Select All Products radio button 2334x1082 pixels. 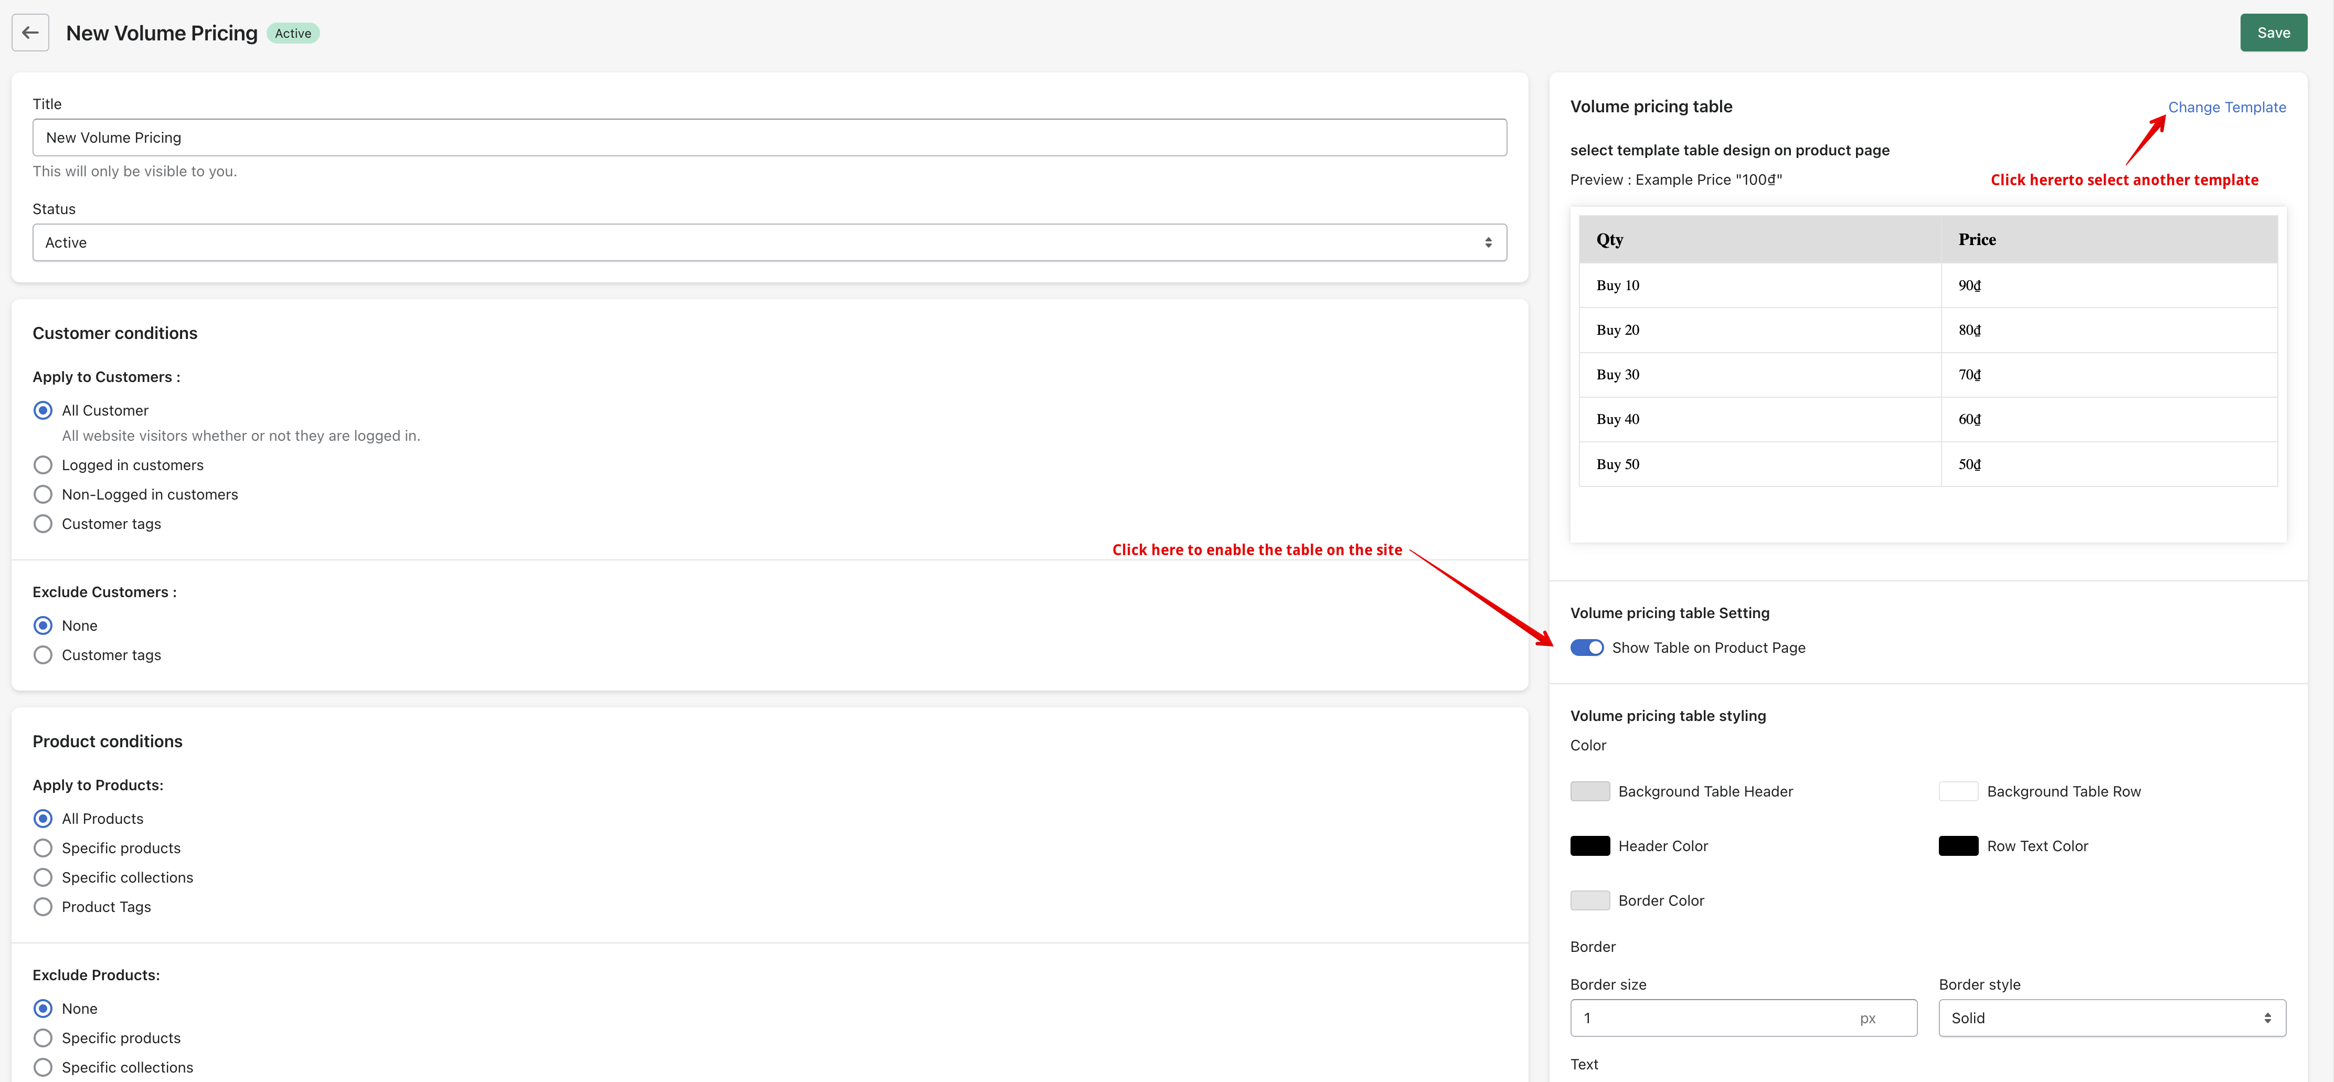coord(43,818)
